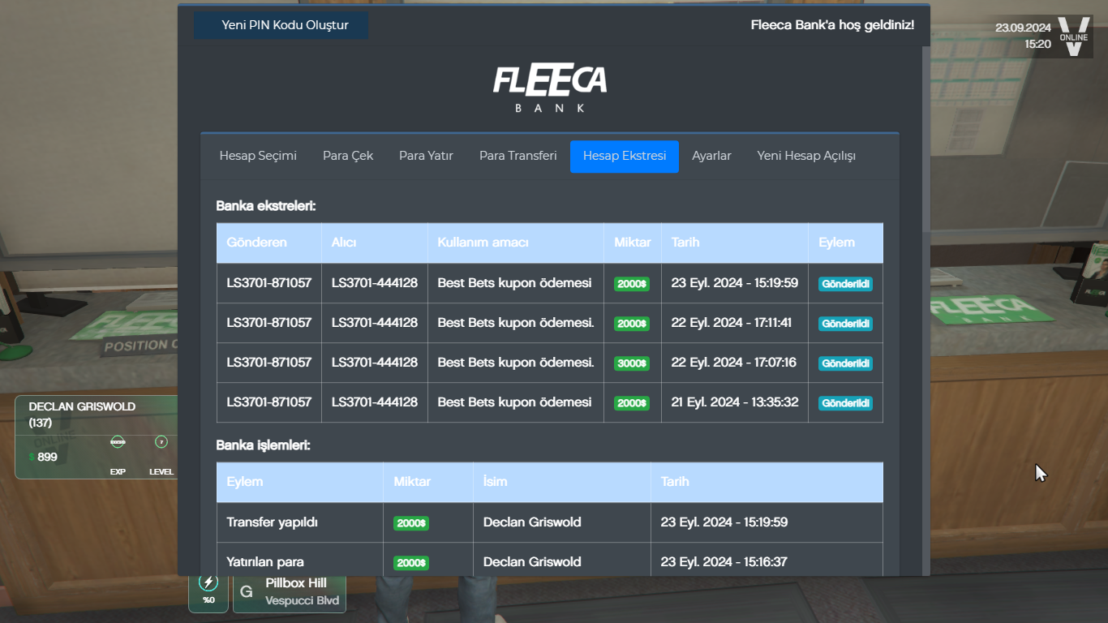Click Declan Griswold in the Transfer yapıldı row
The height and width of the screenshot is (623, 1108).
[x=532, y=522]
